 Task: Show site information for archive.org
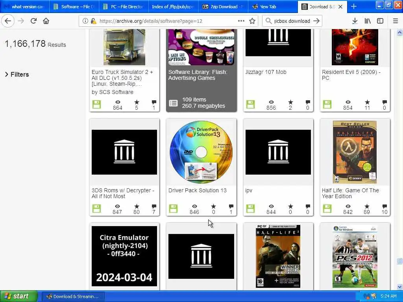pyautogui.click(x=85, y=21)
